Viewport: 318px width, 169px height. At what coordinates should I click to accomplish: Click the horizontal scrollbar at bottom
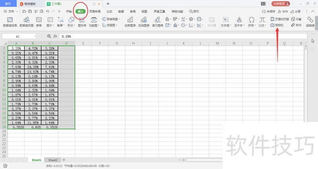pos(204,160)
